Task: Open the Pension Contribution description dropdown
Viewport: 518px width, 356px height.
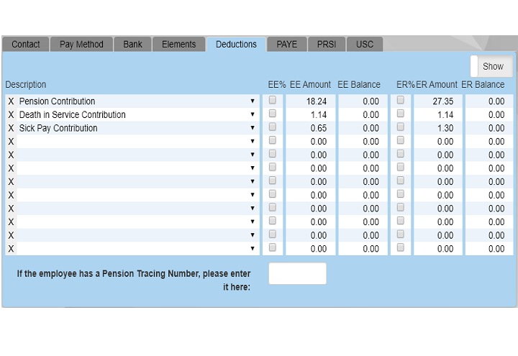Action: (x=253, y=101)
